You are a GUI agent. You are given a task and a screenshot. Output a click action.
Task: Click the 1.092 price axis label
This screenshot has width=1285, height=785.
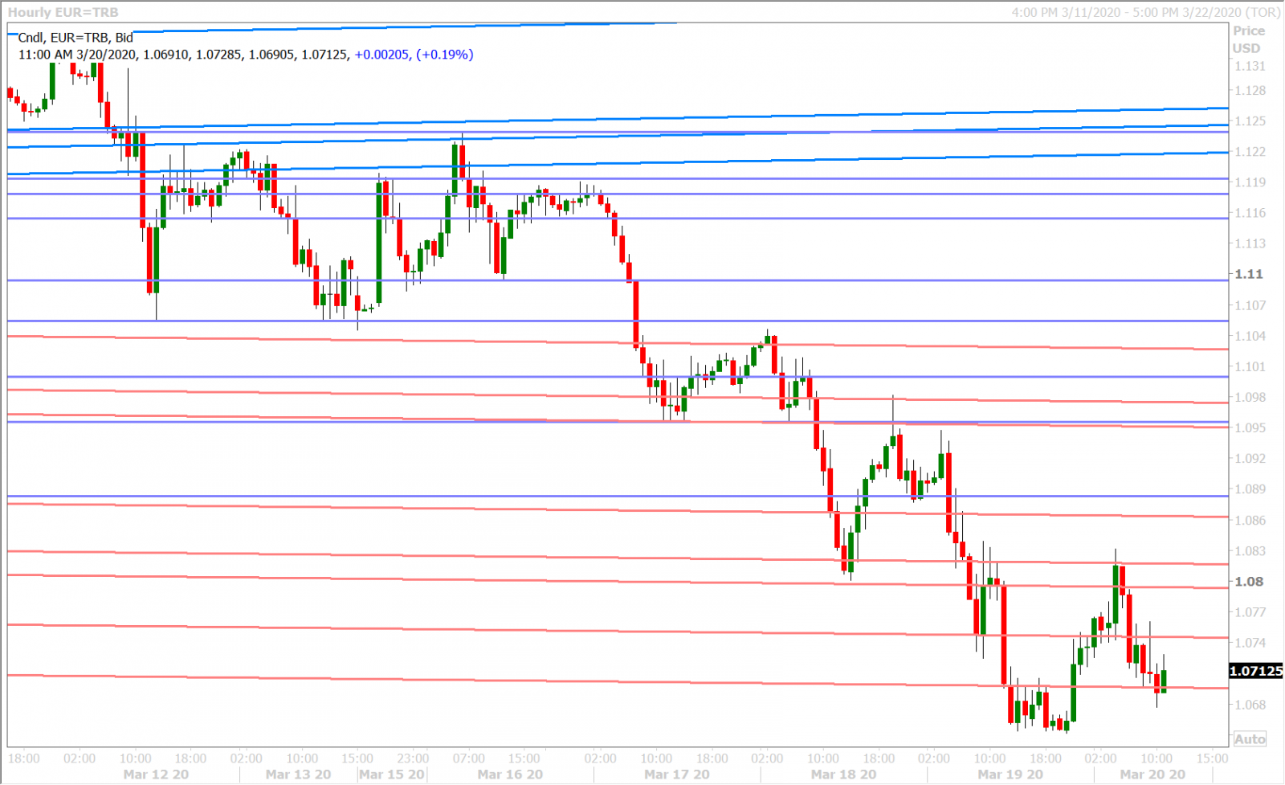(1250, 459)
